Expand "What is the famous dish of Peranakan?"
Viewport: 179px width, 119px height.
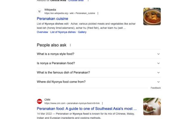click(x=99, y=73)
